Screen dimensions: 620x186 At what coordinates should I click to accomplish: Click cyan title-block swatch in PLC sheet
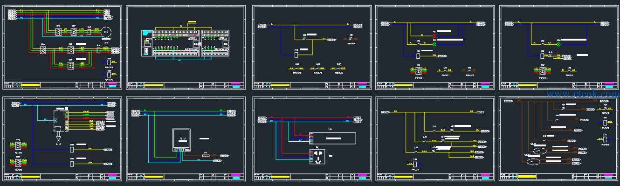coord(236,86)
